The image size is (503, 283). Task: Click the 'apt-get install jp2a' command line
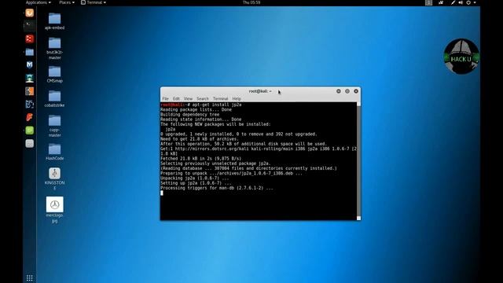201,105
